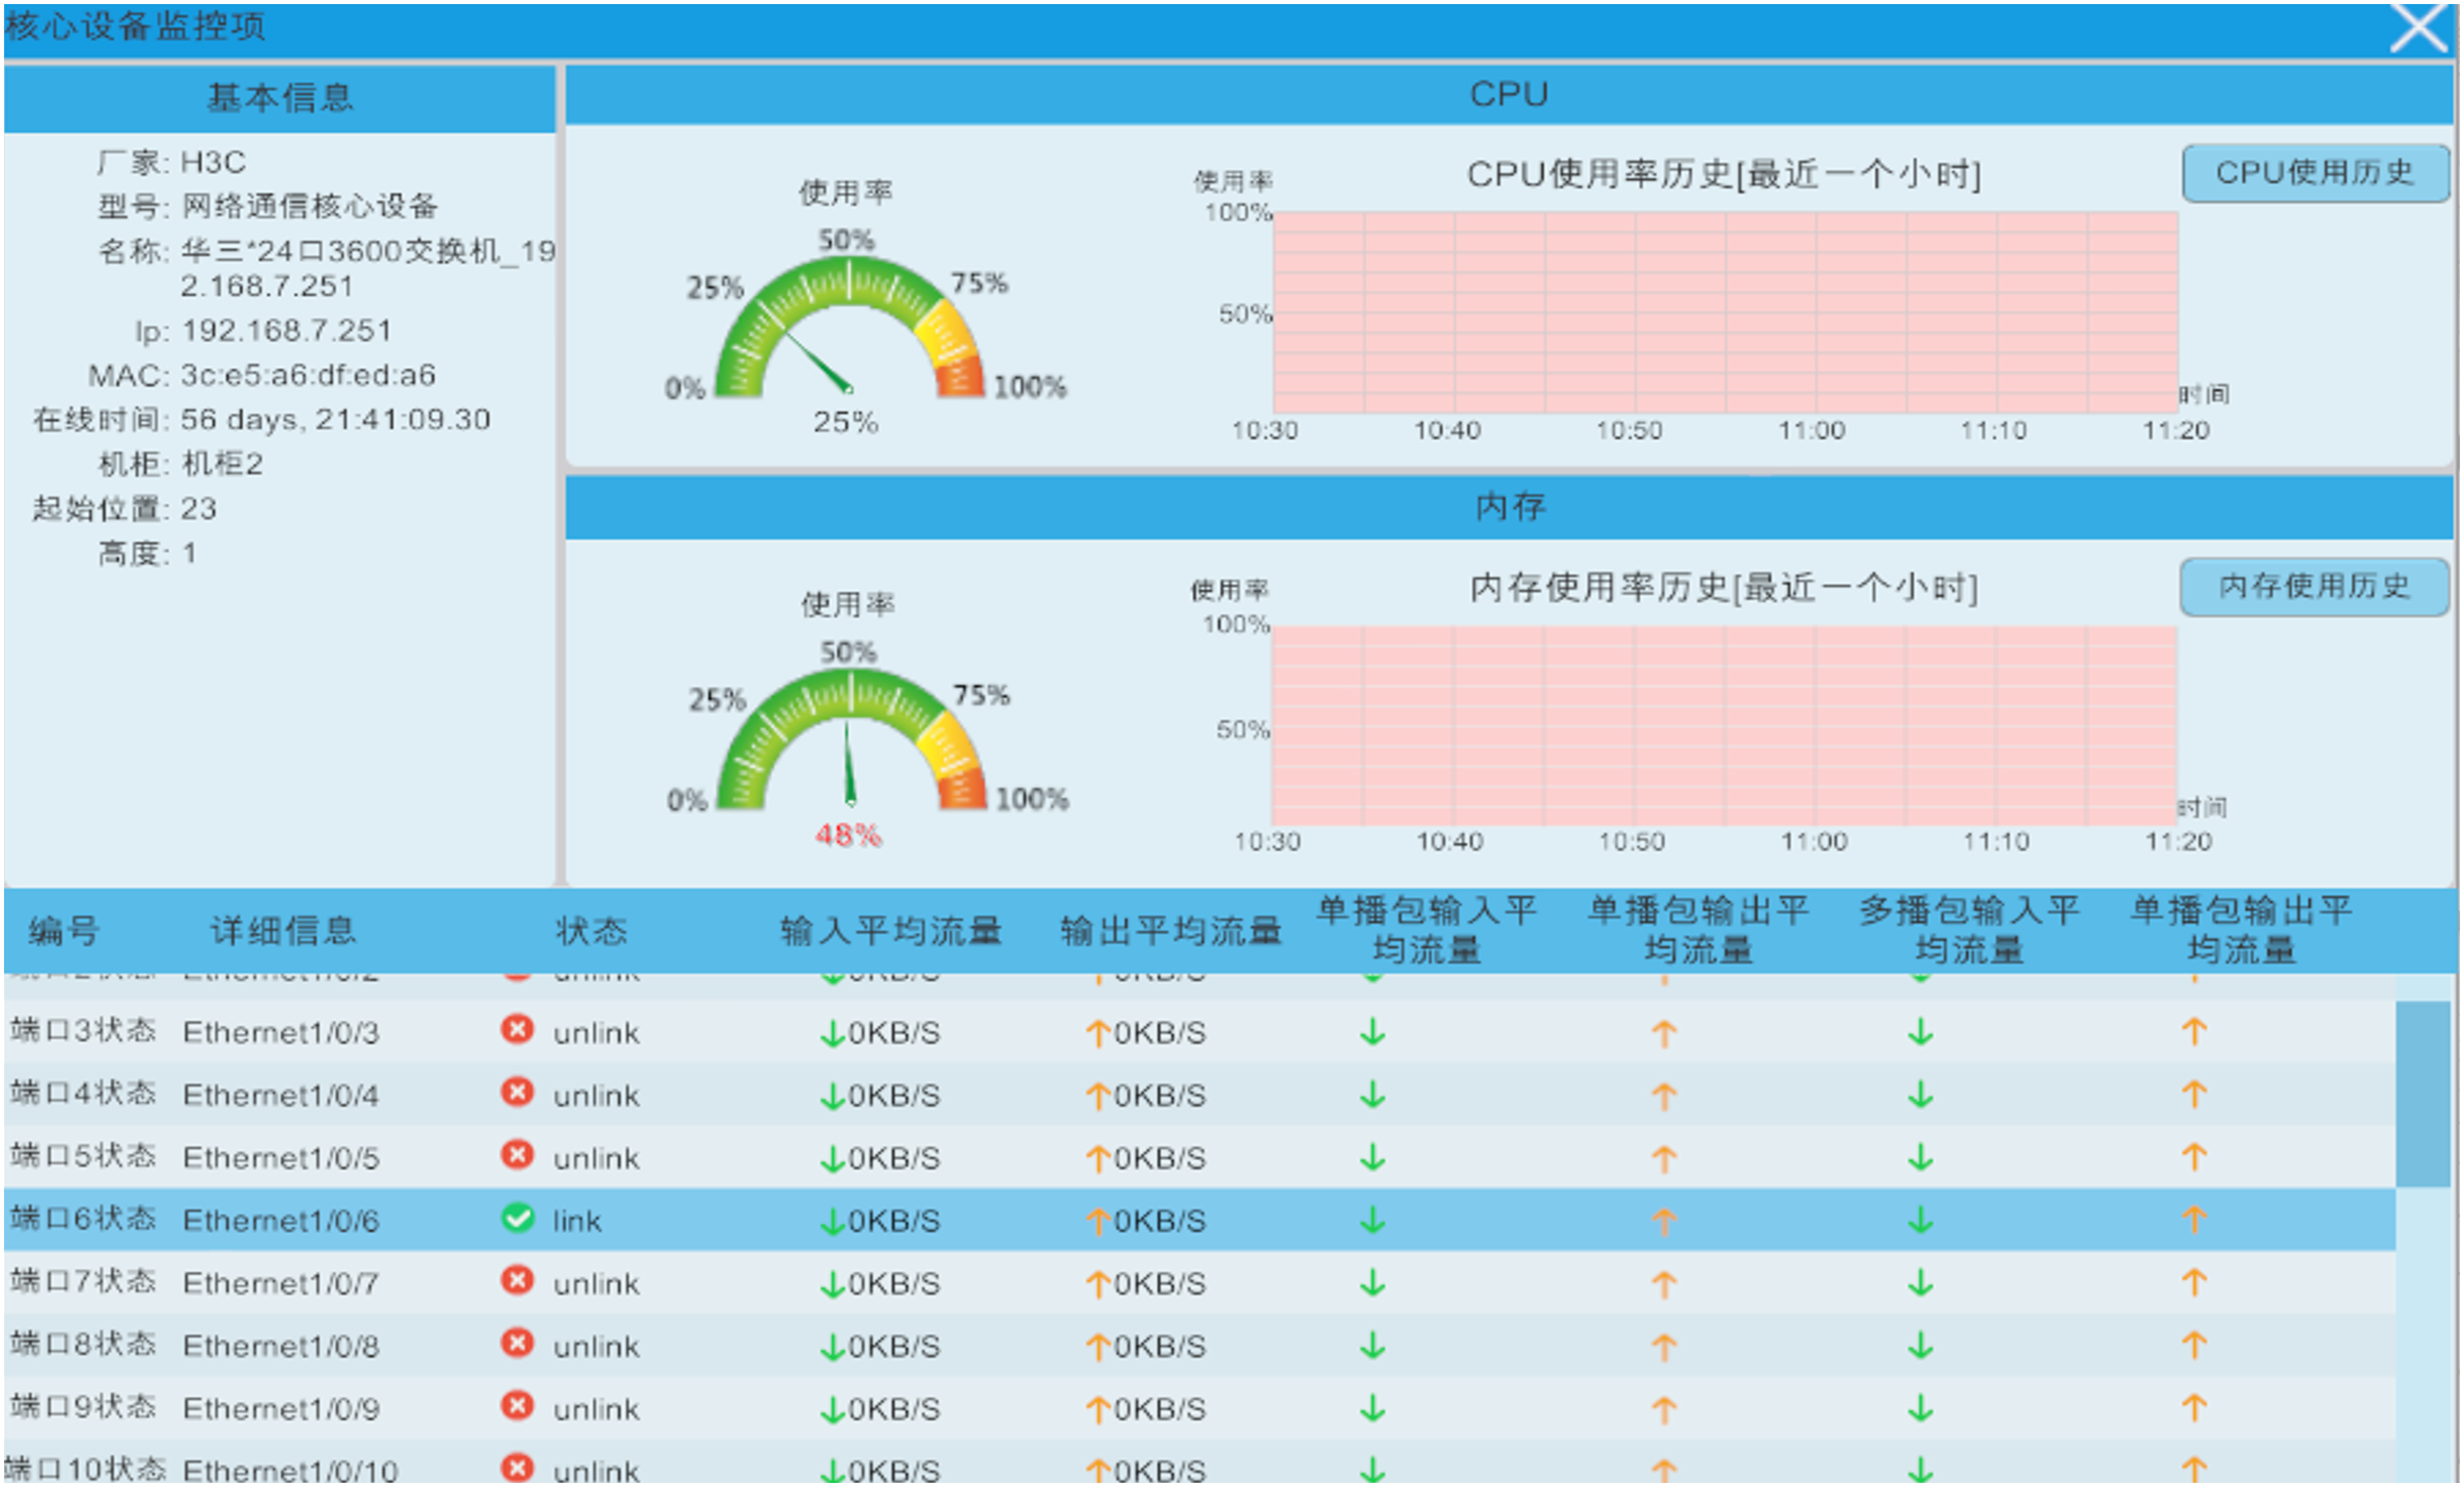2464x1487 pixels.
Task: Click the CPU使用率历史 chart area
Action: click(x=1725, y=312)
